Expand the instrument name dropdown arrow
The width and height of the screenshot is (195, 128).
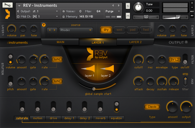click(19, 6)
